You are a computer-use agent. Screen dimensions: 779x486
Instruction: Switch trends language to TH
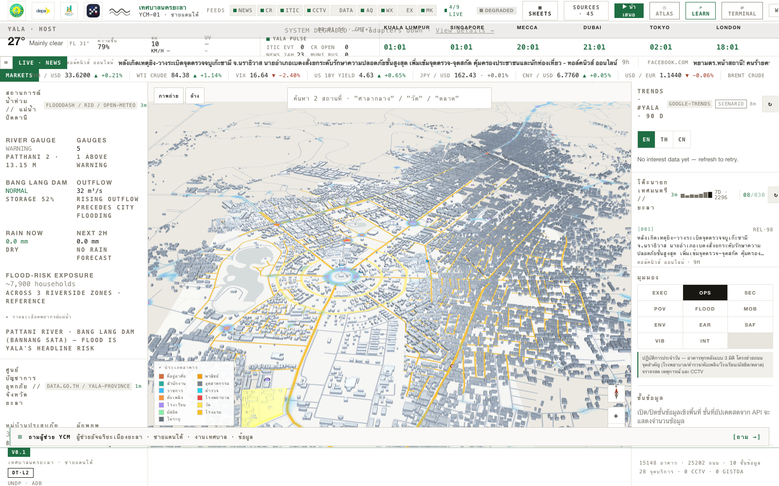tap(664, 139)
